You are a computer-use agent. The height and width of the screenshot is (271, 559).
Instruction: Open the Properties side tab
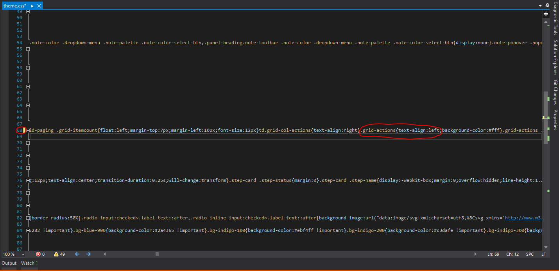[555, 120]
